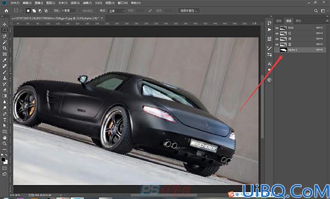This screenshot has height=199, width=330.
Task: Select the History Brush tool
Action: [4, 84]
